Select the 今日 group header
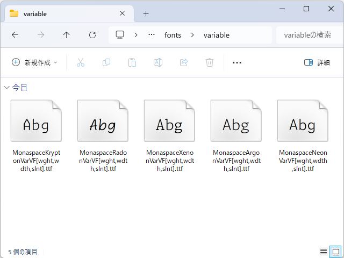This screenshot has width=344, height=258. click(x=20, y=87)
